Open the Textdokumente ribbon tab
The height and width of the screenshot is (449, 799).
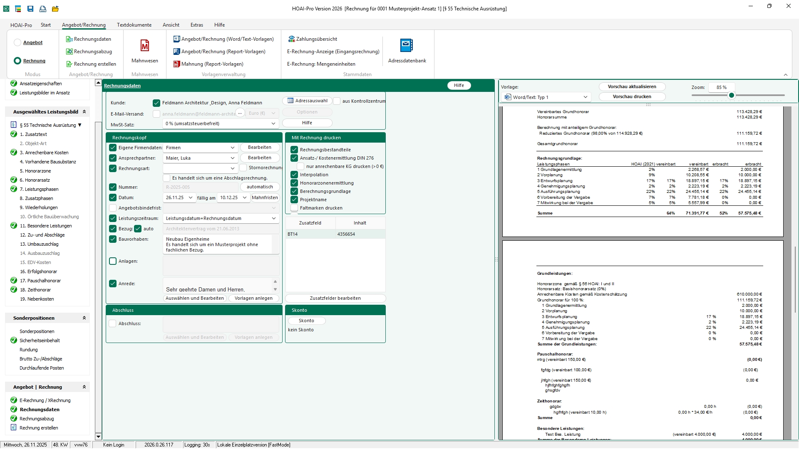pos(134,25)
